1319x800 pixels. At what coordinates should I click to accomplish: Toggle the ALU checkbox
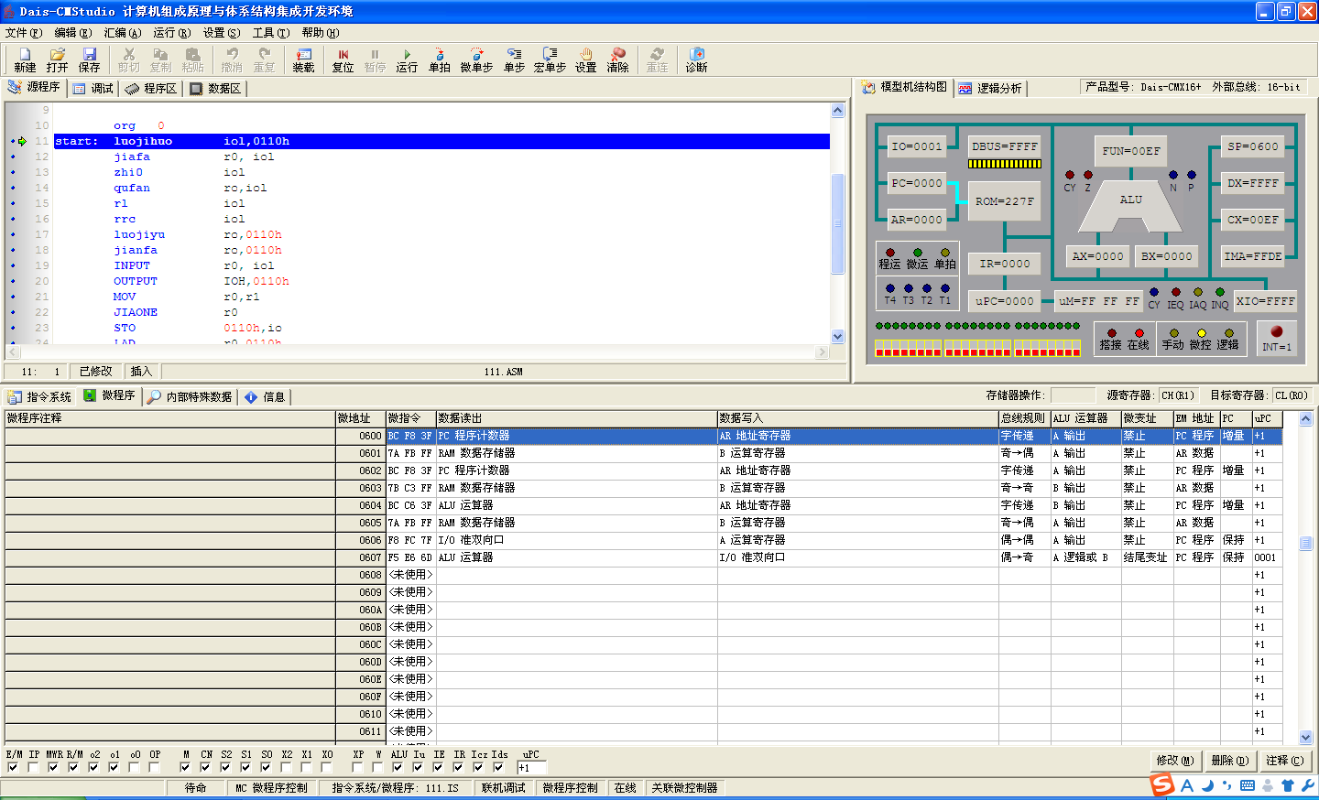398,767
